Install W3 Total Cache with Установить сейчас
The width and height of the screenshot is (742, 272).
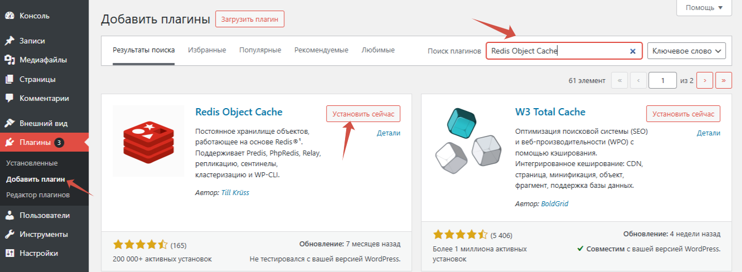683,114
